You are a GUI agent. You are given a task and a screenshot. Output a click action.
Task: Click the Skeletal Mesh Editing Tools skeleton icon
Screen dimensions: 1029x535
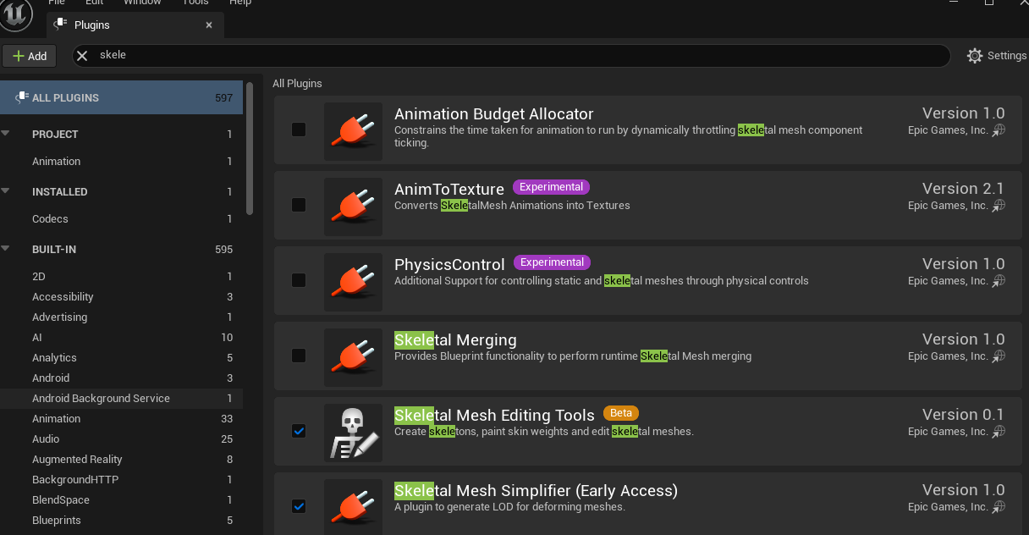[x=353, y=432]
